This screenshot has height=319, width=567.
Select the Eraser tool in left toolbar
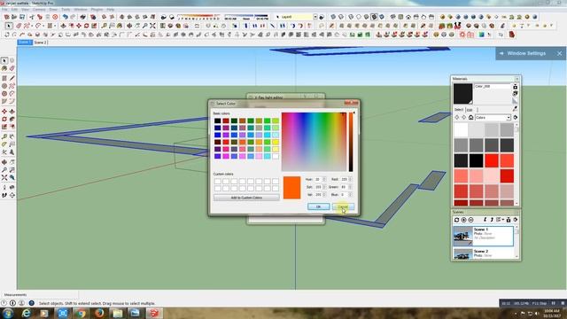(12, 68)
